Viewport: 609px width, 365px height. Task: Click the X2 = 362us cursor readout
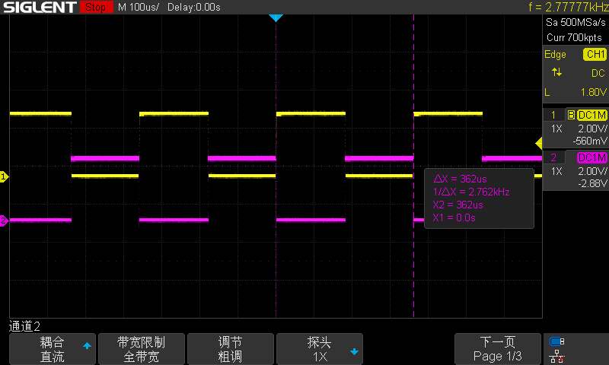point(458,205)
